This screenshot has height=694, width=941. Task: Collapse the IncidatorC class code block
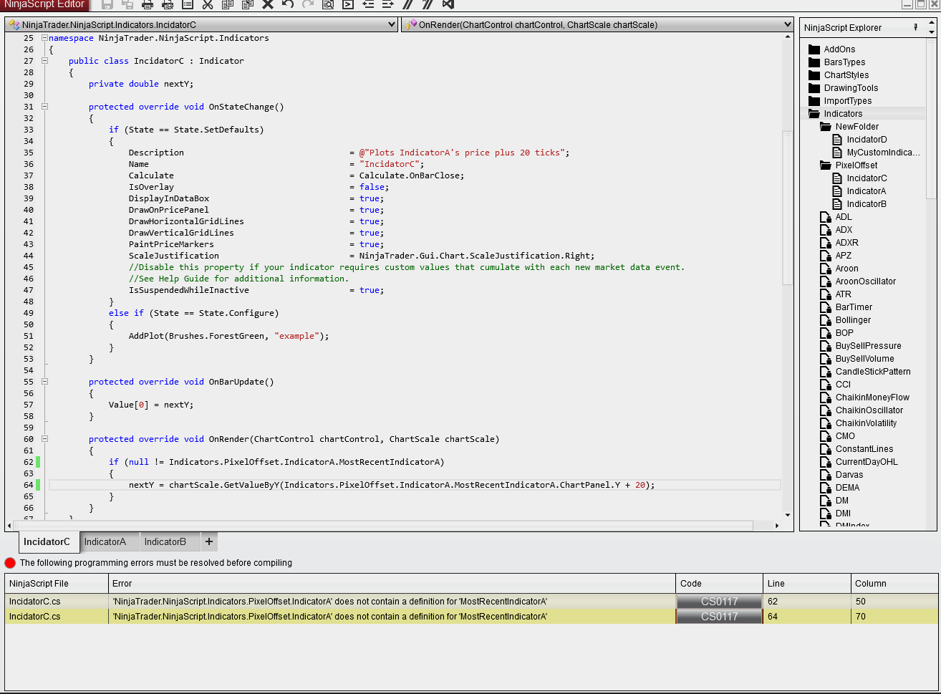point(44,61)
